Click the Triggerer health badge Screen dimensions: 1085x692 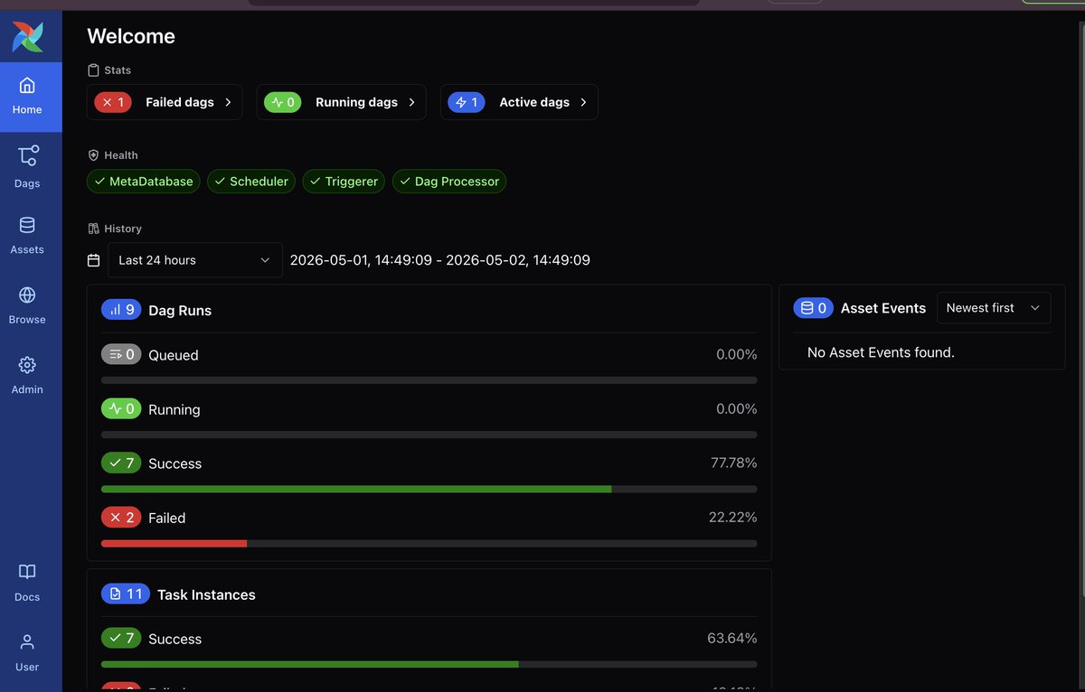point(344,182)
